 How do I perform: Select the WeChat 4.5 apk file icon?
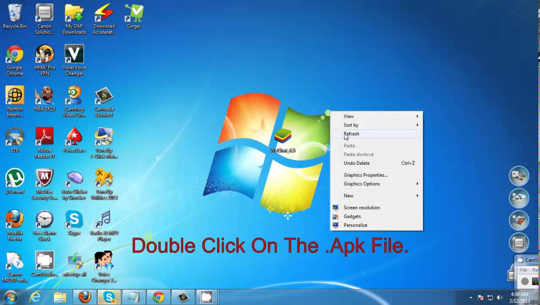[x=283, y=141]
